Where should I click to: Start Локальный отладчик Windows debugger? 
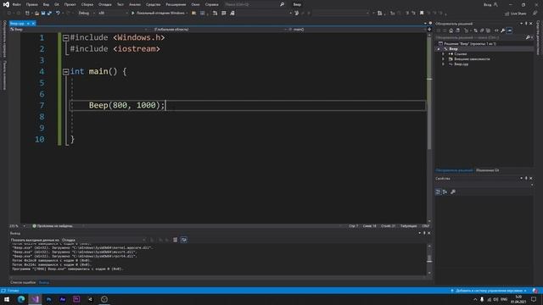pos(158,14)
